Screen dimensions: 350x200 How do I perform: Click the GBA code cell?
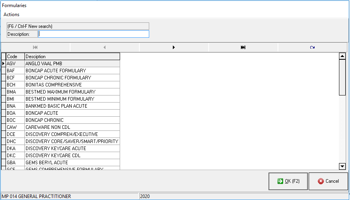click(x=15, y=163)
